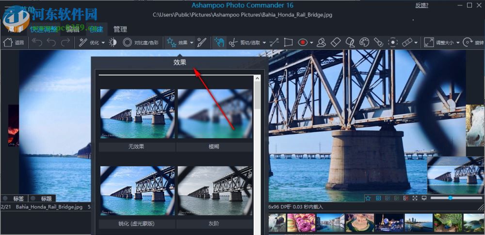
Task: Click the bandage repair tool
Action: point(407,43)
